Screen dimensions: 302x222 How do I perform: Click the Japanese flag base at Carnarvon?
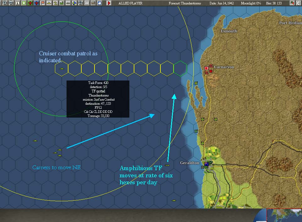(x=207, y=68)
